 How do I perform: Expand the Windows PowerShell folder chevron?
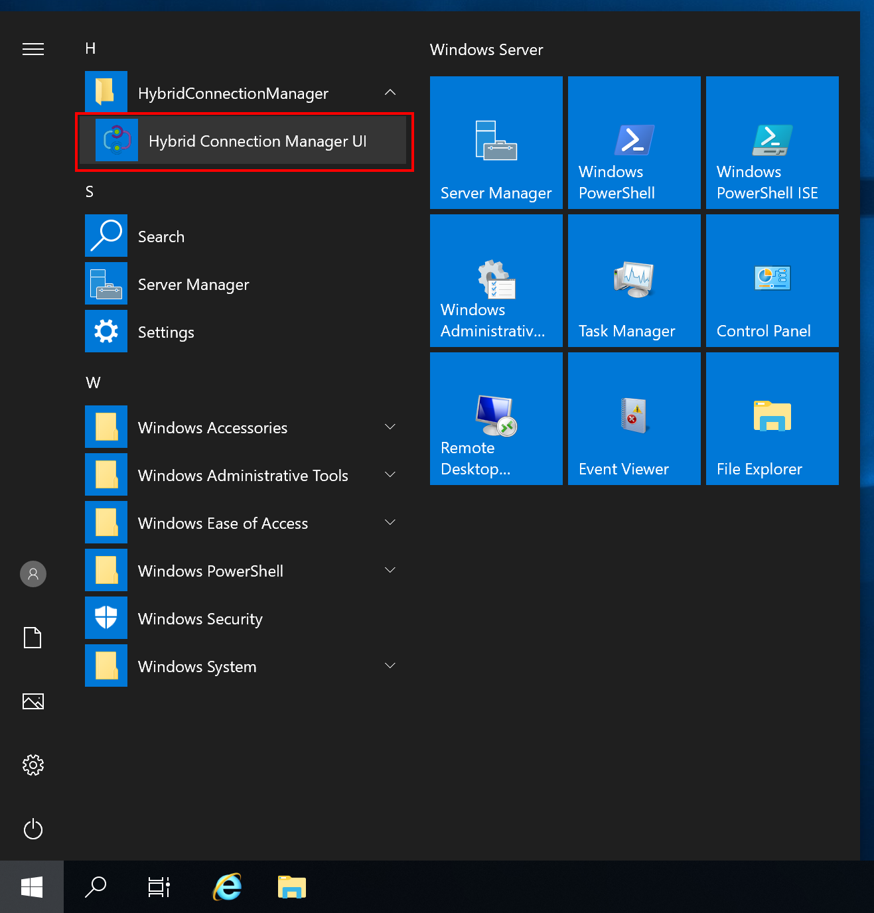click(390, 570)
